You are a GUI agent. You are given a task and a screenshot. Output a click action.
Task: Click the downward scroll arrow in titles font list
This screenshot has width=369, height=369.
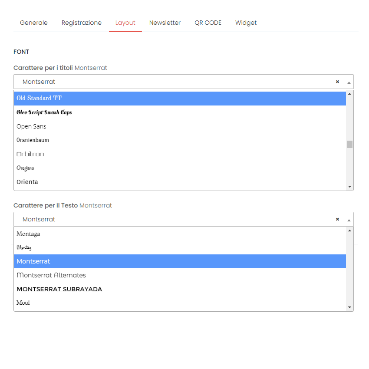(x=349, y=185)
